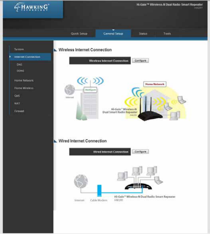
Task: Click the product title text in header
Action: (x=170, y=5)
